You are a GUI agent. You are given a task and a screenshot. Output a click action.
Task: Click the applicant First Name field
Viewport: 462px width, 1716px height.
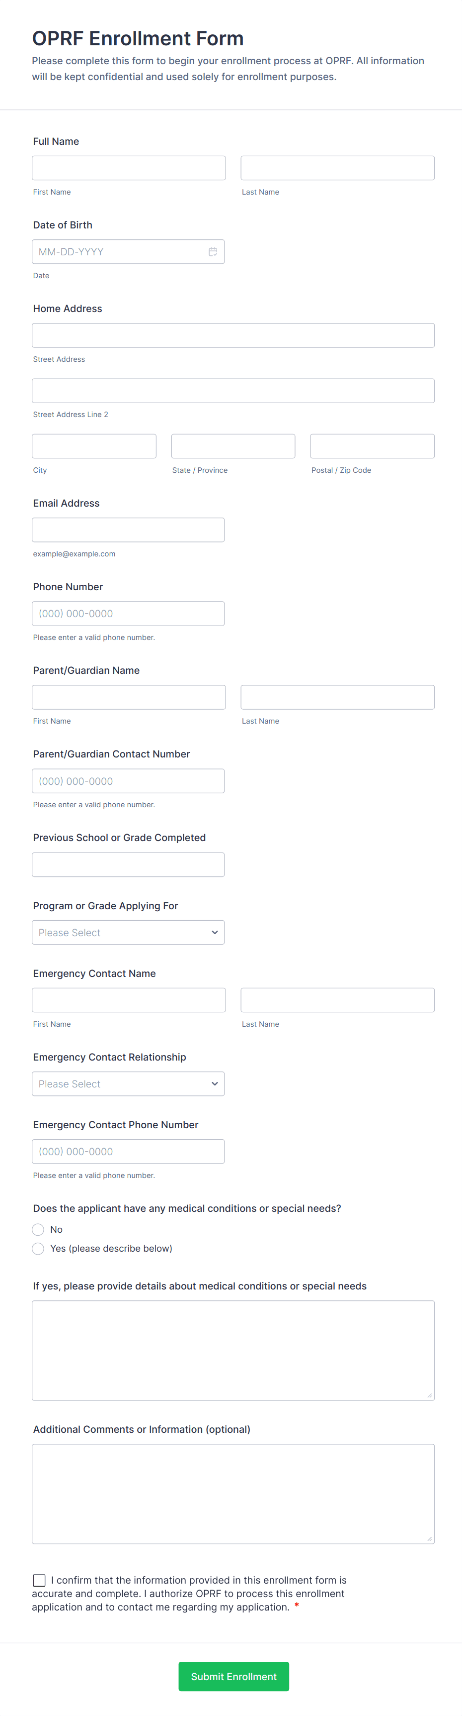pos(128,168)
